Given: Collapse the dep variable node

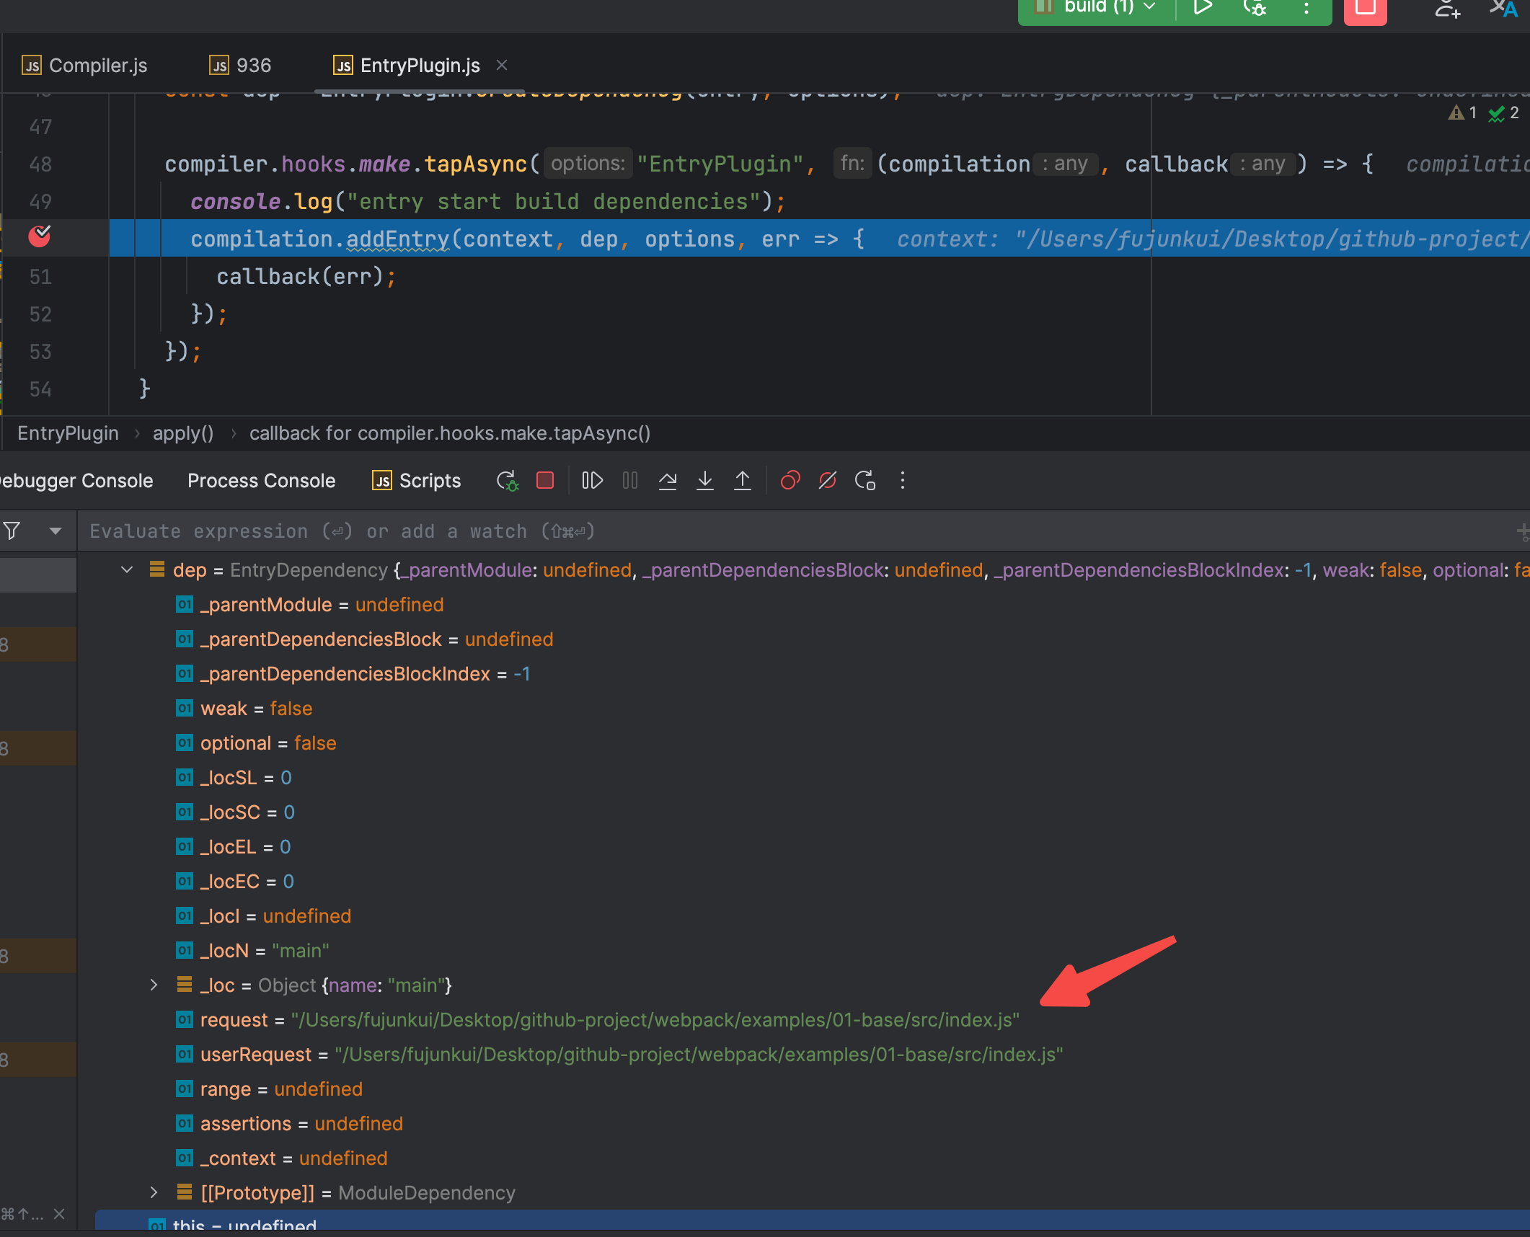Looking at the screenshot, I should [127, 570].
